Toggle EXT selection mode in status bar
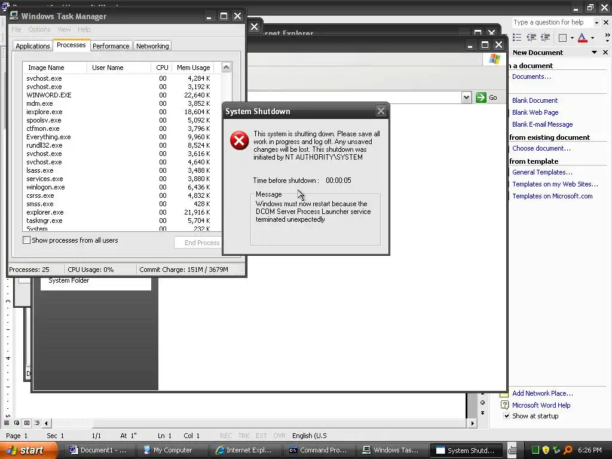 [261, 436]
